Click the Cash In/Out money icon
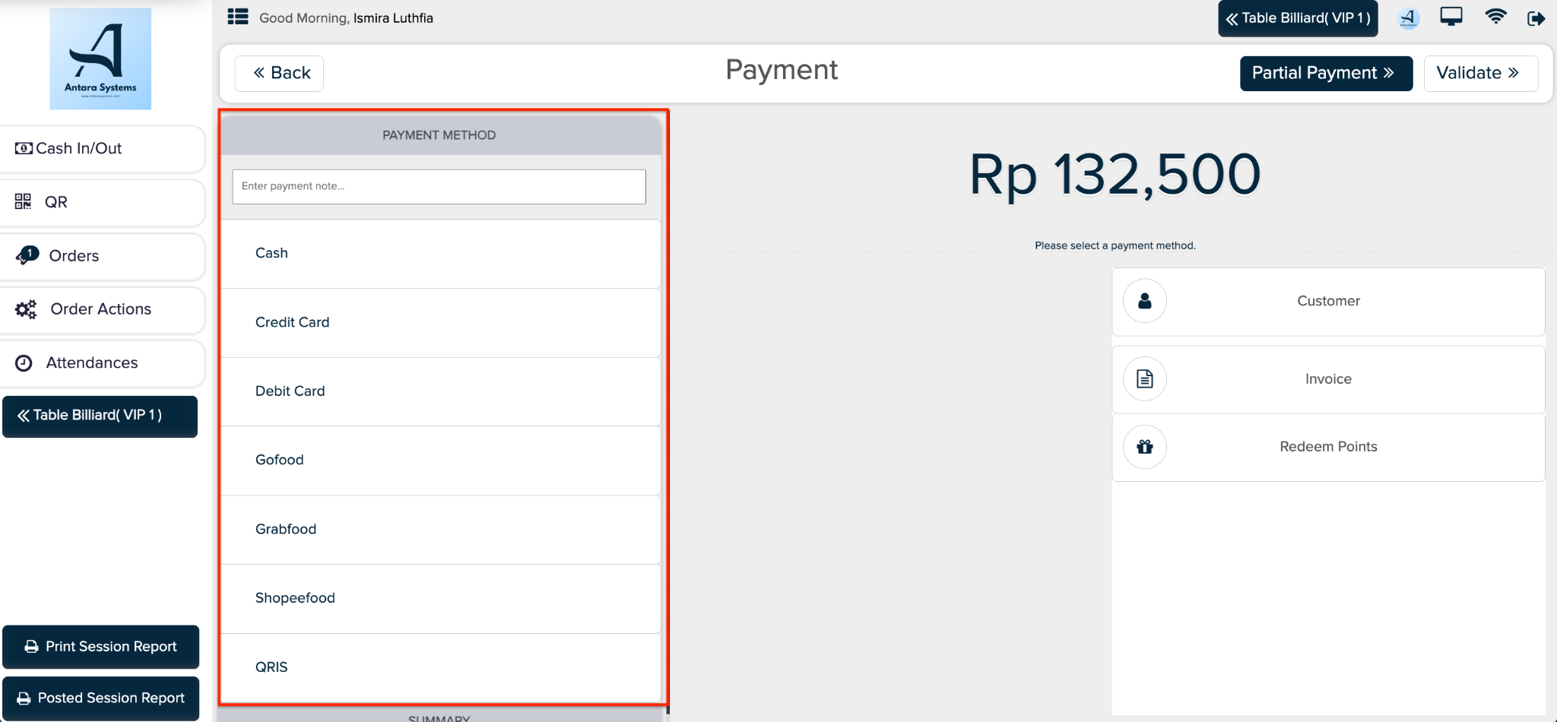 point(24,148)
